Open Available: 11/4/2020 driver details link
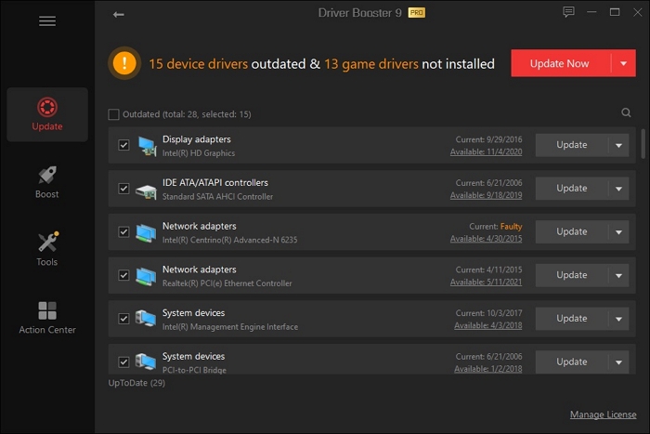The width and height of the screenshot is (650, 434). pyautogui.click(x=487, y=152)
